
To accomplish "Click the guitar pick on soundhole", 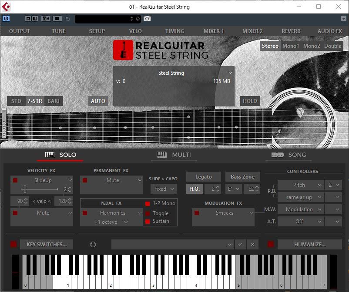I will [x=300, y=113].
